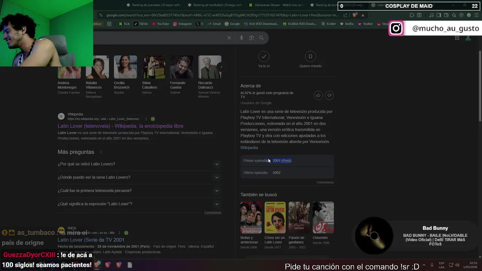Screen dimensions: 482x271
Task: Show hidden system tray icons chevron
Action: pyautogui.click(x=424, y=265)
